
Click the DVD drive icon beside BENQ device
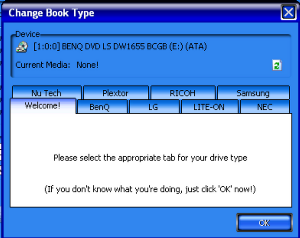click(22, 47)
